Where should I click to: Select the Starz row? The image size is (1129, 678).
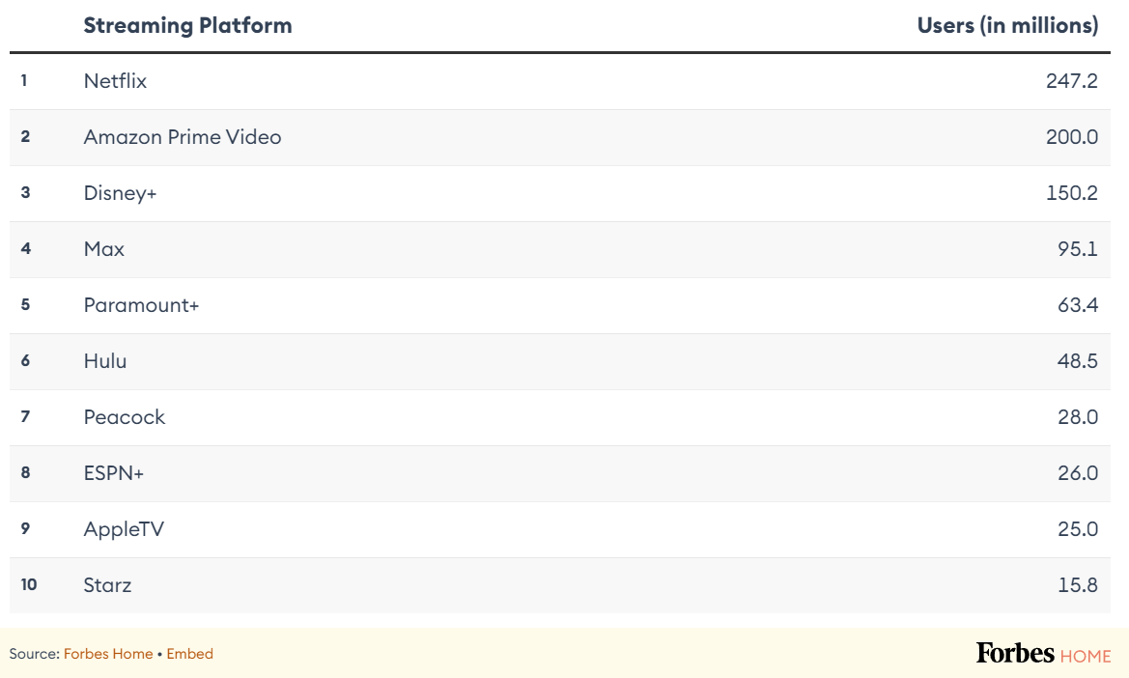pyautogui.click(x=560, y=585)
